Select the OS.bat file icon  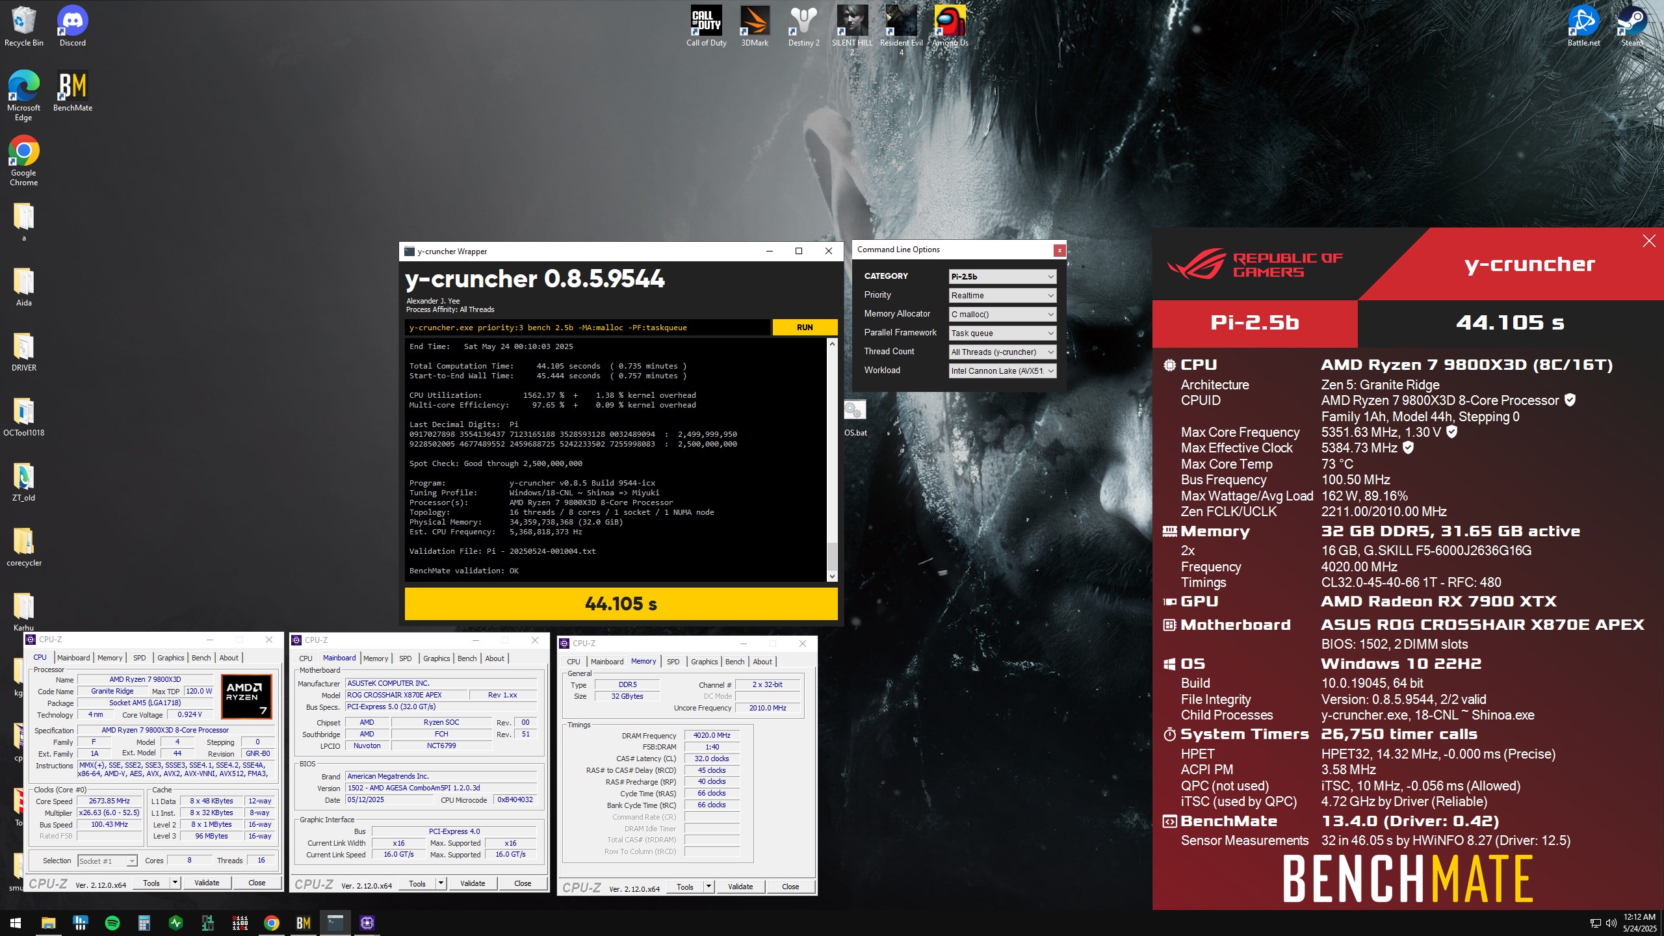(x=855, y=418)
